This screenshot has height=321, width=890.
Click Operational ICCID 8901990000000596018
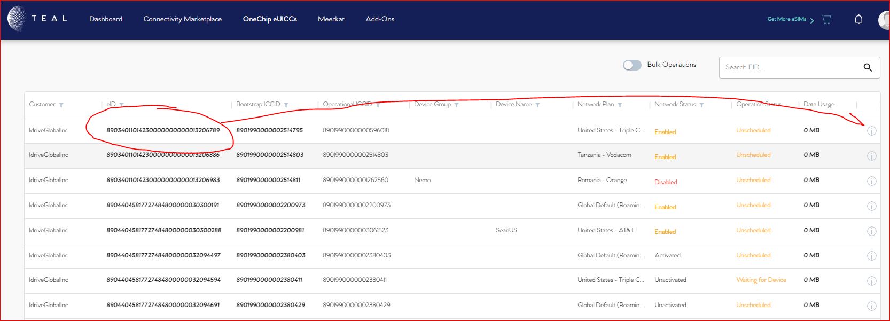[x=356, y=130]
